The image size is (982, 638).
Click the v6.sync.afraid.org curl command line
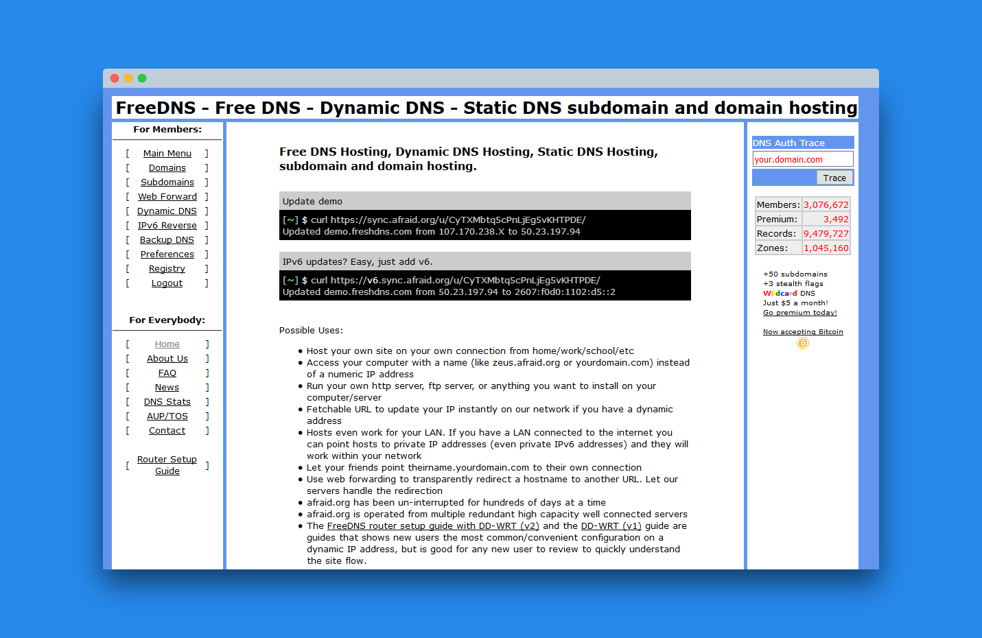pyautogui.click(x=441, y=281)
